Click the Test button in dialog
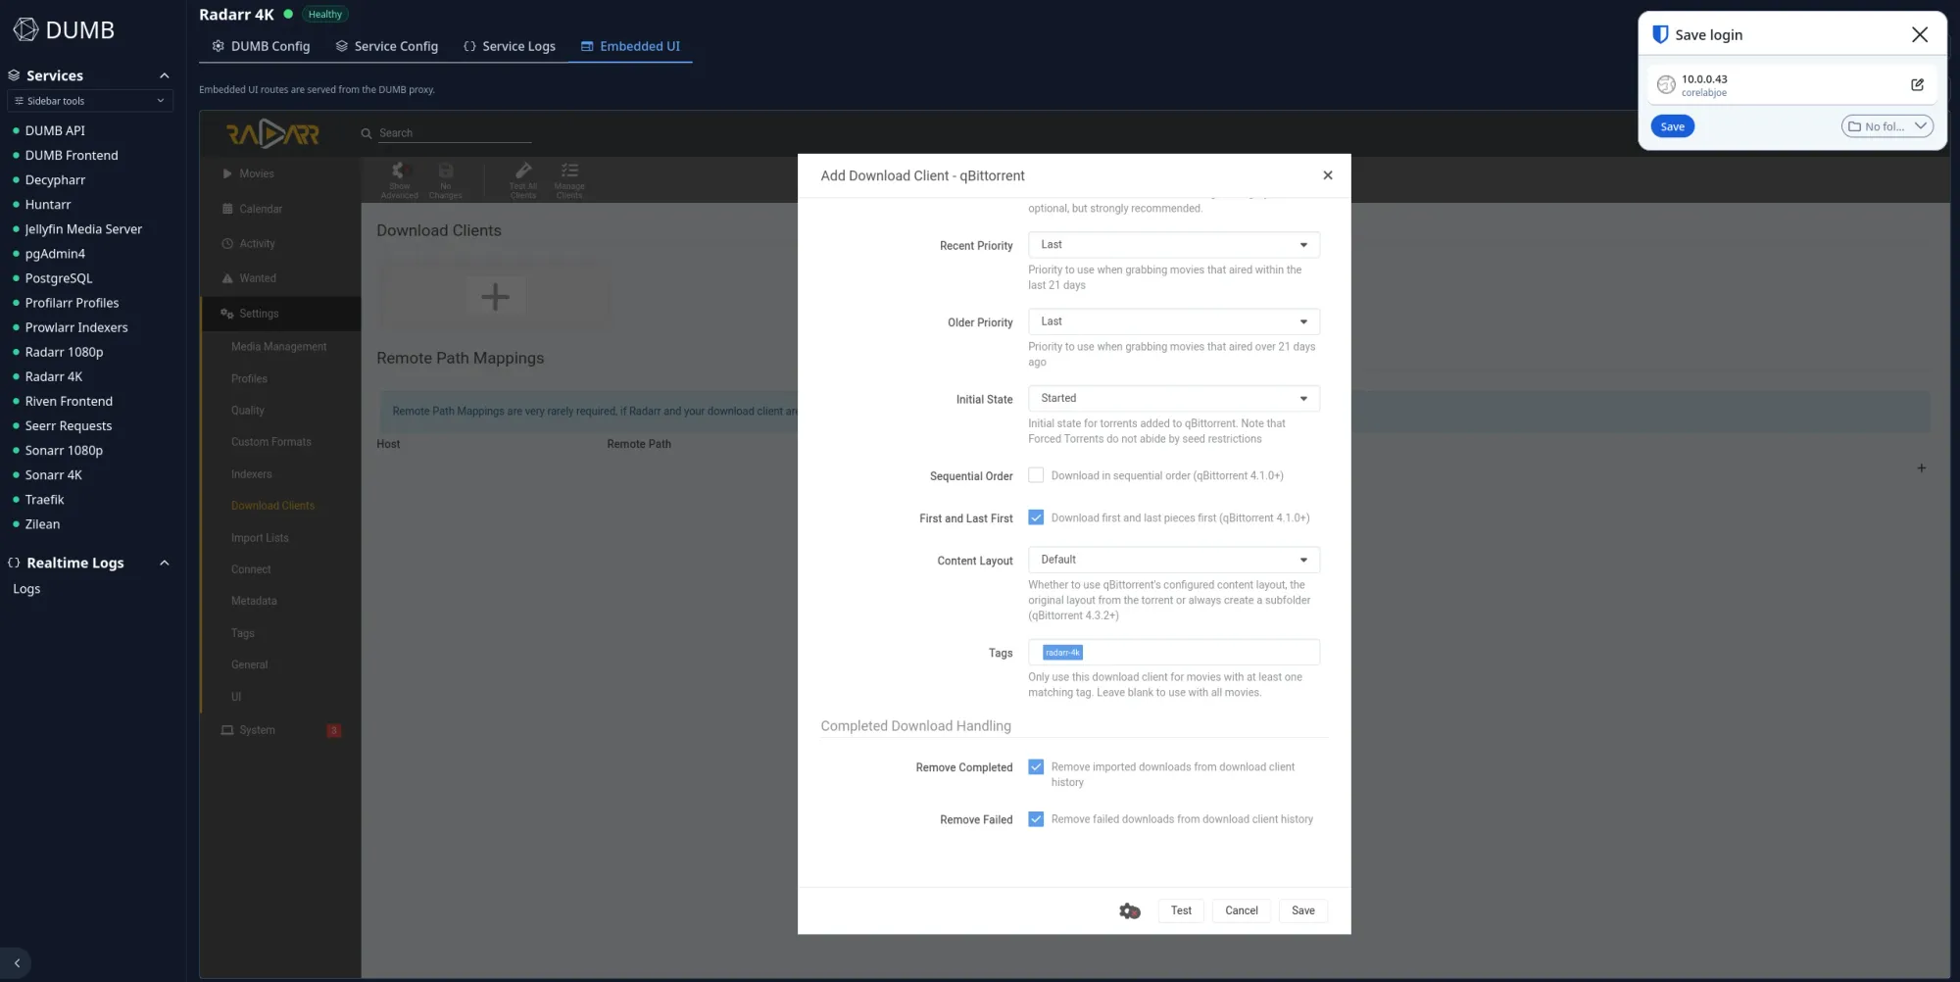1960x982 pixels. click(1181, 910)
